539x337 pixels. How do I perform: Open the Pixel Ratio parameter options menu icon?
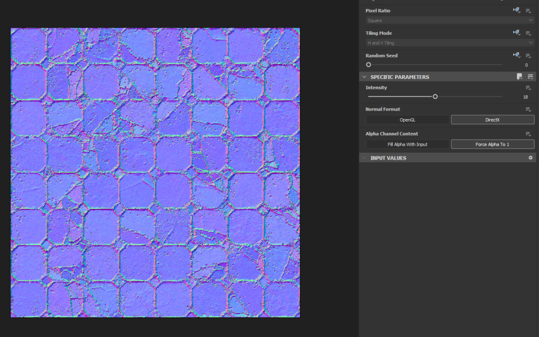[x=528, y=11]
